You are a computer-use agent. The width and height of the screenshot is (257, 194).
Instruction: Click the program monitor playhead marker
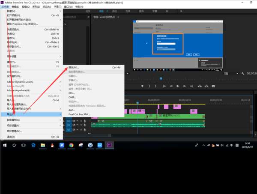(x=161, y=78)
